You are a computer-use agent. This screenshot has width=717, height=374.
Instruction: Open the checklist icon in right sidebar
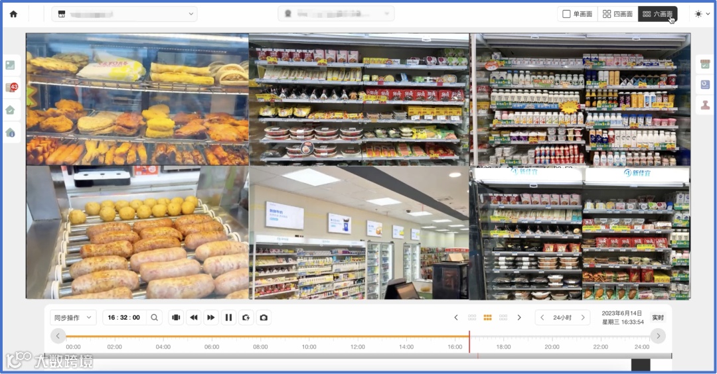(x=705, y=65)
